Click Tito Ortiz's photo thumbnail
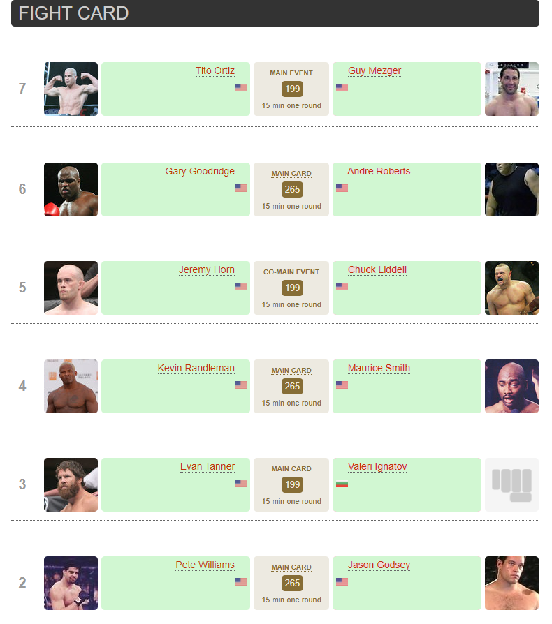The height and width of the screenshot is (624, 552). click(x=71, y=89)
